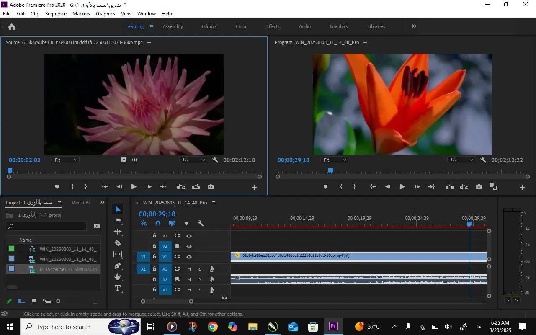Open Source monitor resolution 1/2 dropdown
Screen dimensions: 536x335
(193, 160)
